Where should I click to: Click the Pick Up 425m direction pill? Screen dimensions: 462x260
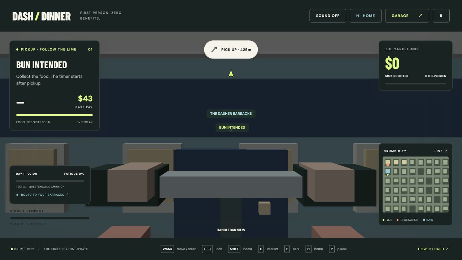(231, 49)
